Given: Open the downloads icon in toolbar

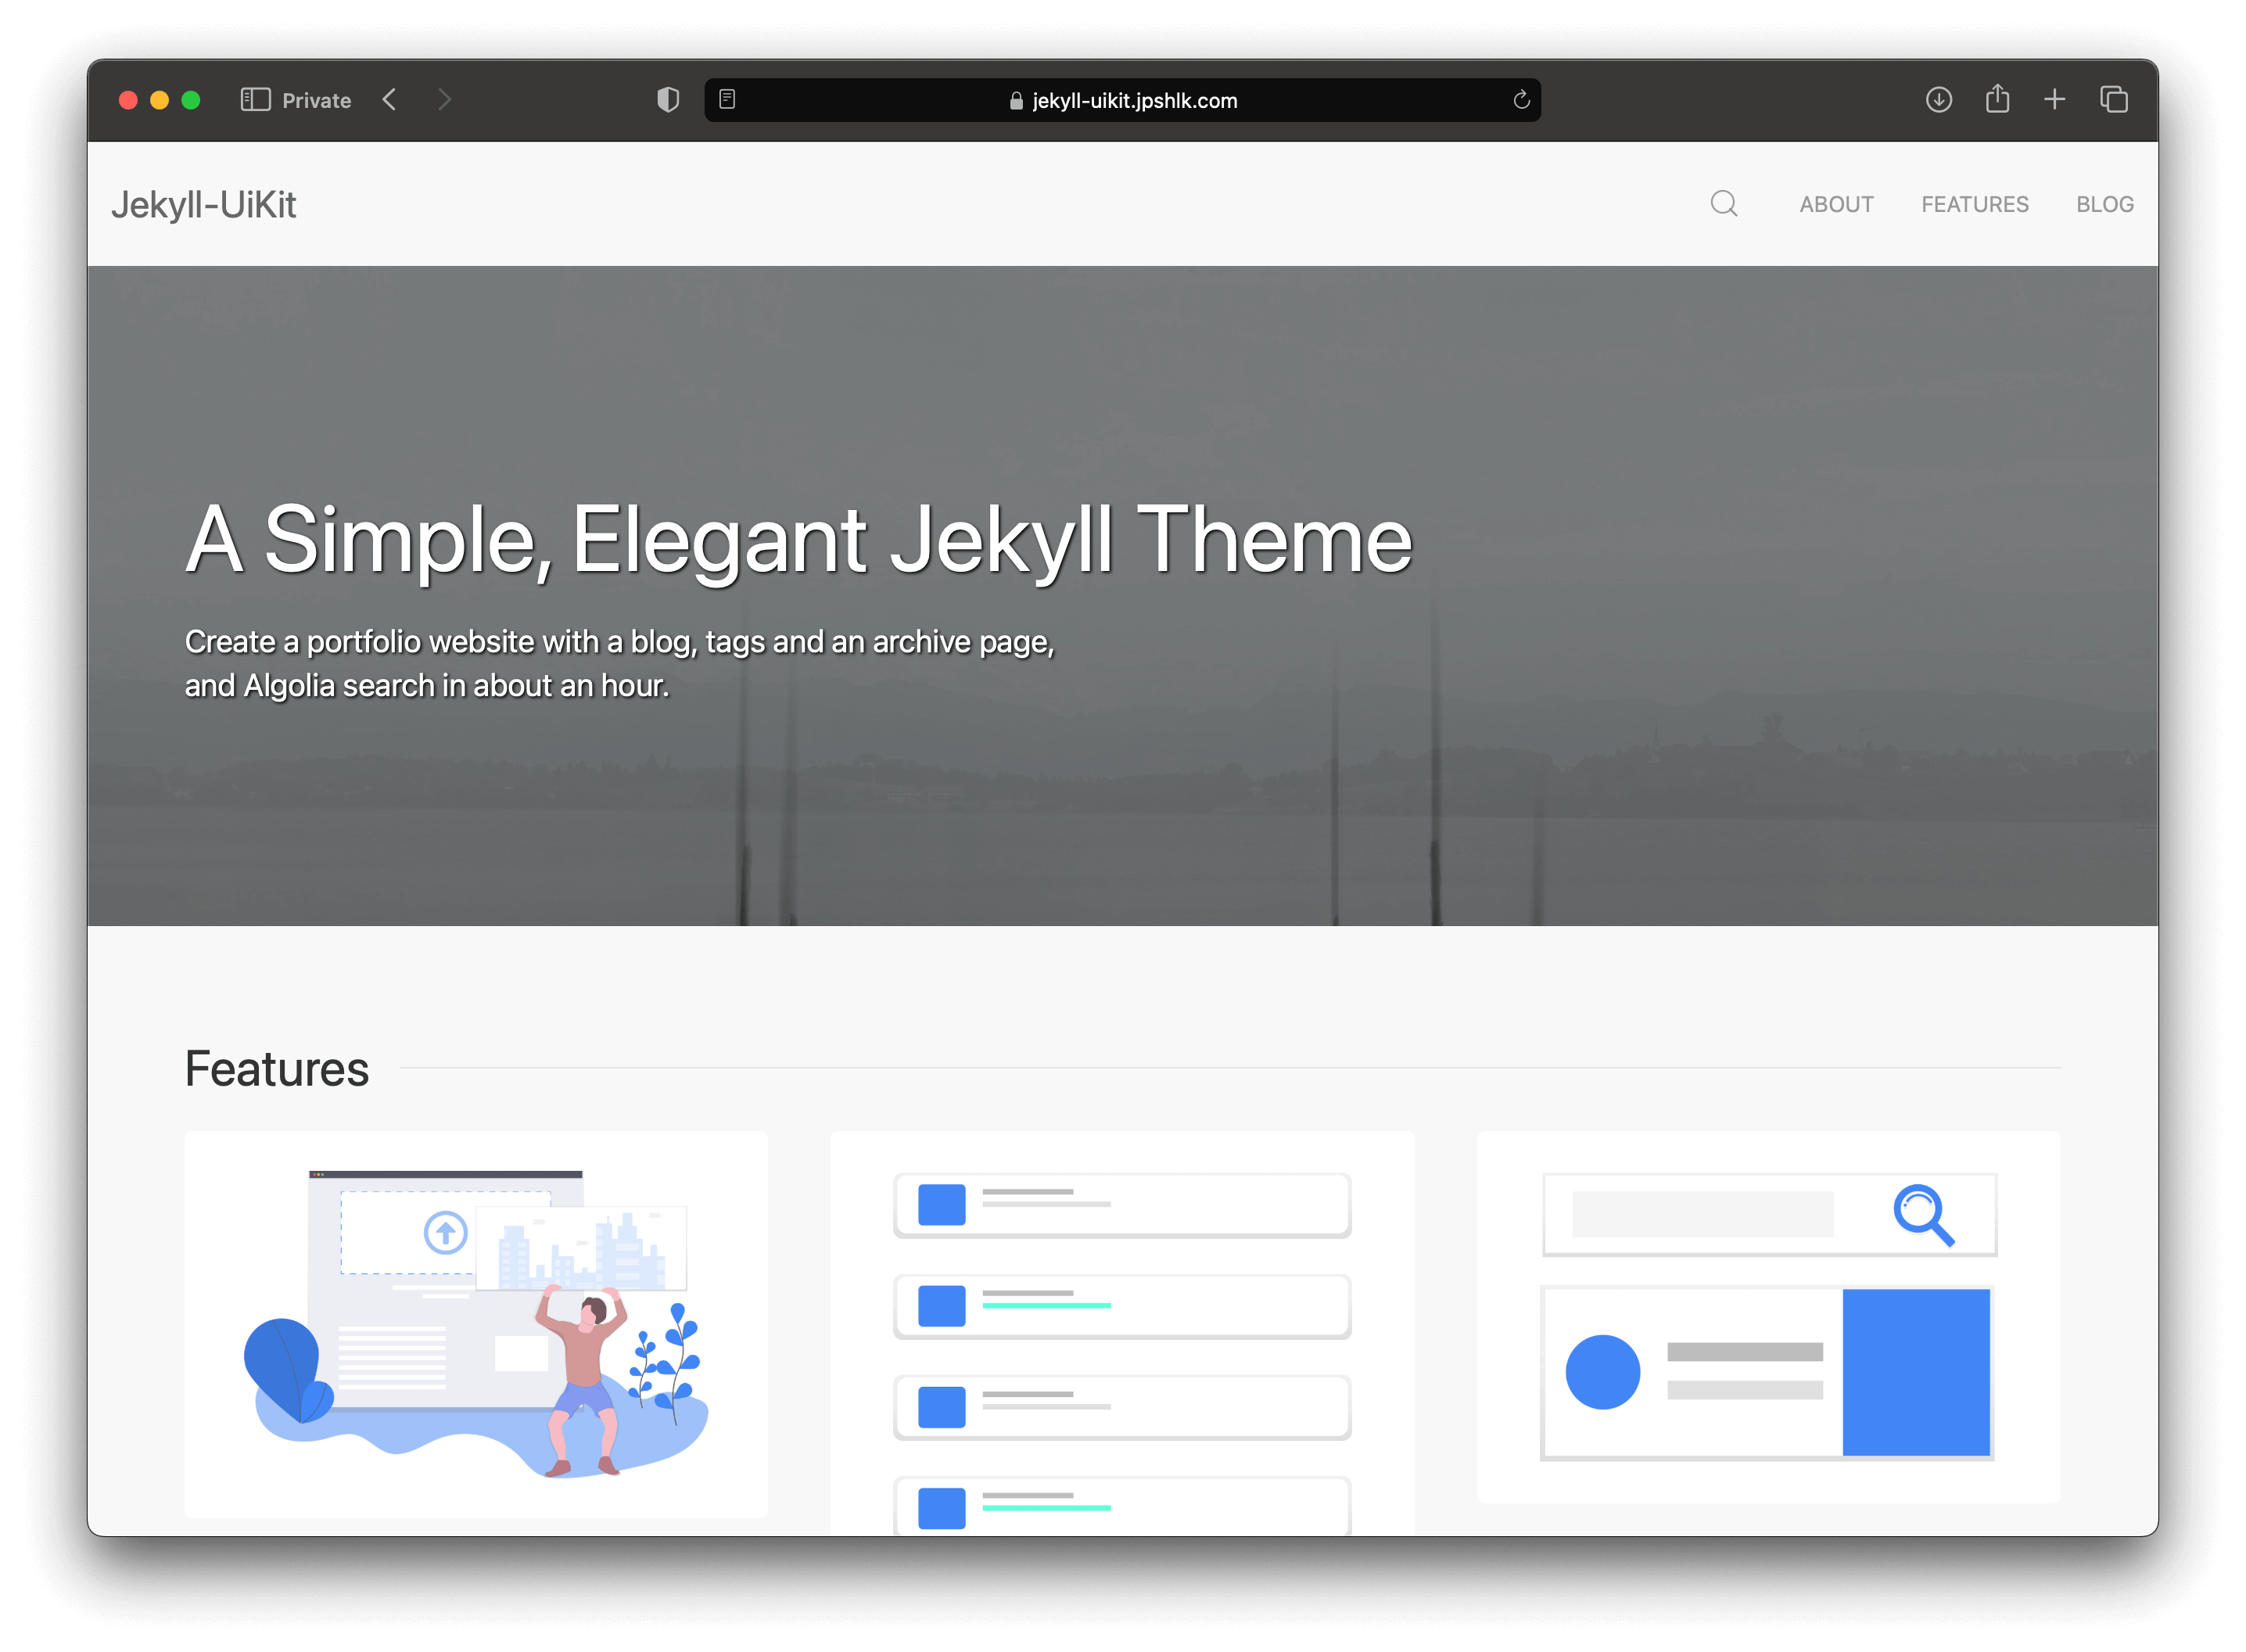Looking at the screenshot, I should pyautogui.click(x=1938, y=100).
